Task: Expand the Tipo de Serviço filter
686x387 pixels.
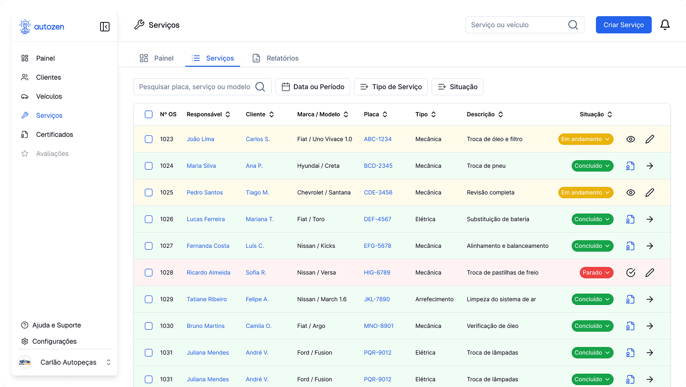Action: point(391,87)
